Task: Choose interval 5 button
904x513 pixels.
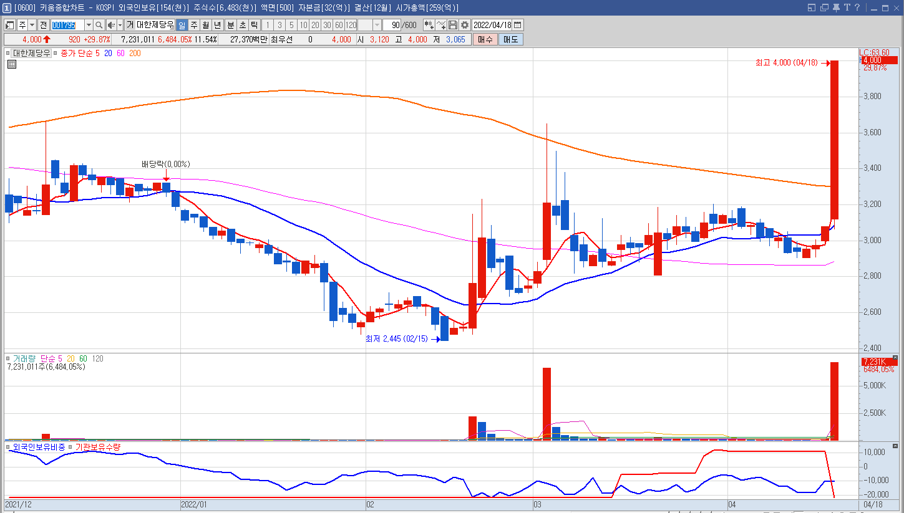Action: point(291,25)
